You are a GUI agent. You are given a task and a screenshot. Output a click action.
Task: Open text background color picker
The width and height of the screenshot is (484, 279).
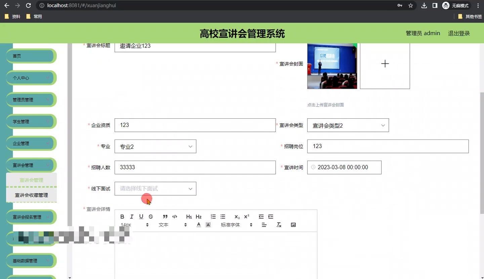(x=208, y=225)
